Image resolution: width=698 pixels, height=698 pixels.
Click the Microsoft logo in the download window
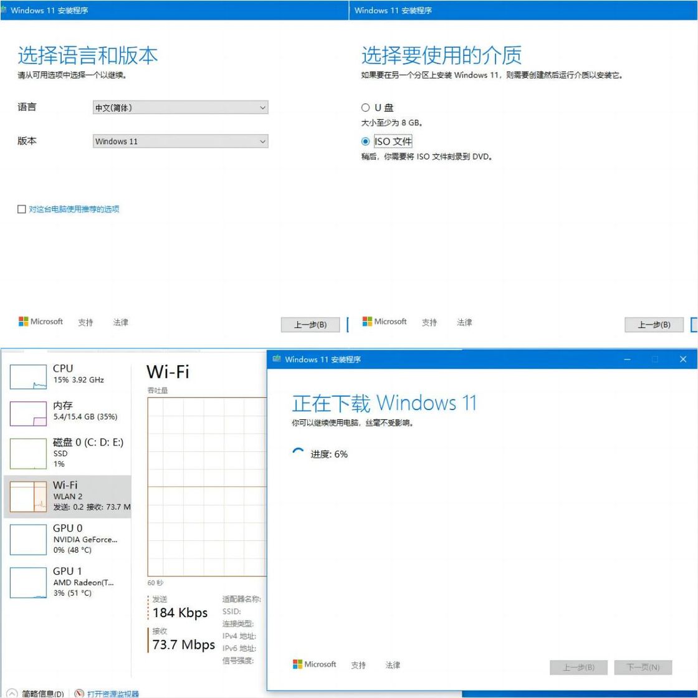pos(314,664)
